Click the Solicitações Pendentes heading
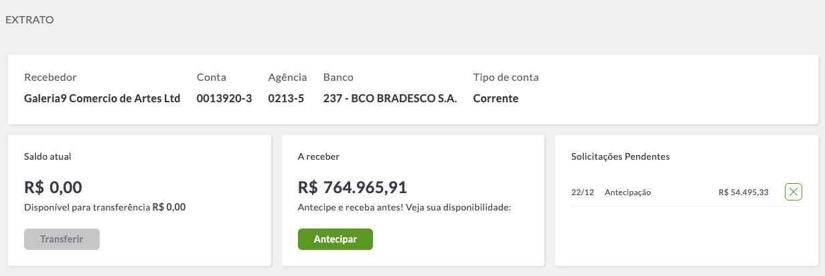 point(620,156)
